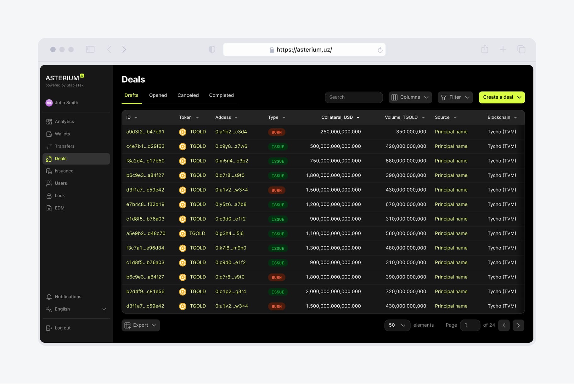
Task: Go back in the browser
Action: [x=109, y=49]
